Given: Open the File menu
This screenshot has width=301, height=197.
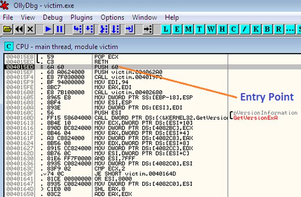Looking at the screenshot, I should coord(8,18).
